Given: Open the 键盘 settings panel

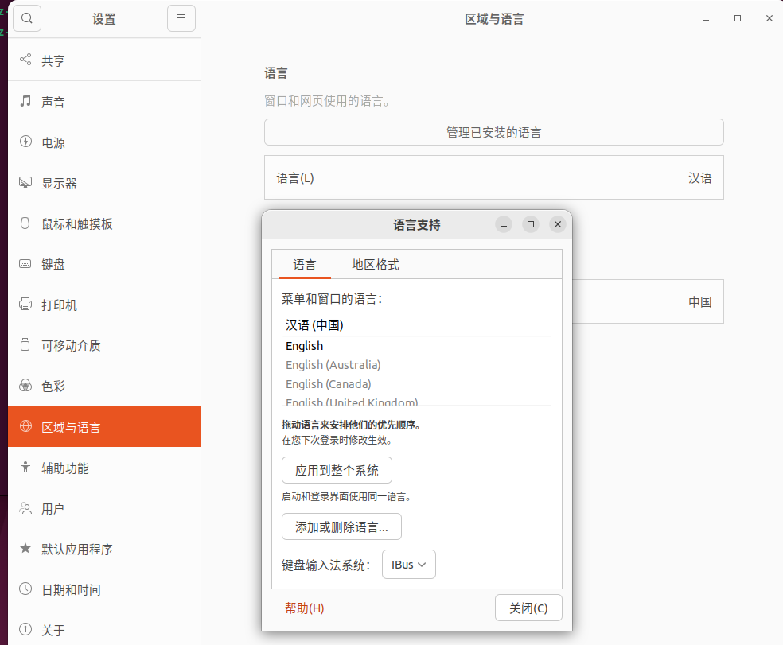Looking at the screenshot, I should (104, 264).
